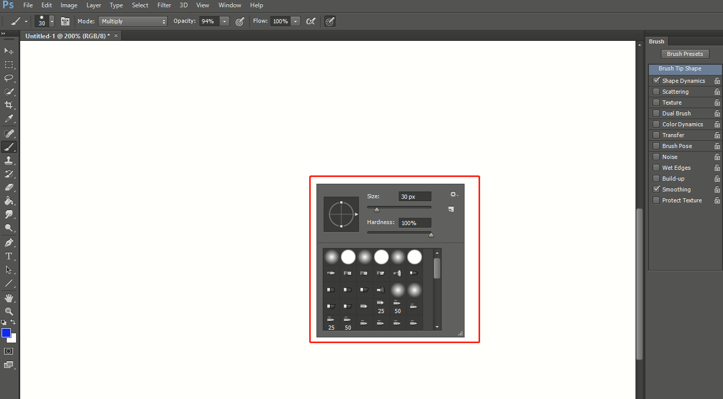This screenshot has height=399, width=723.
Task: Enable the Noise checkbox
Action: [x=656, y=157]
